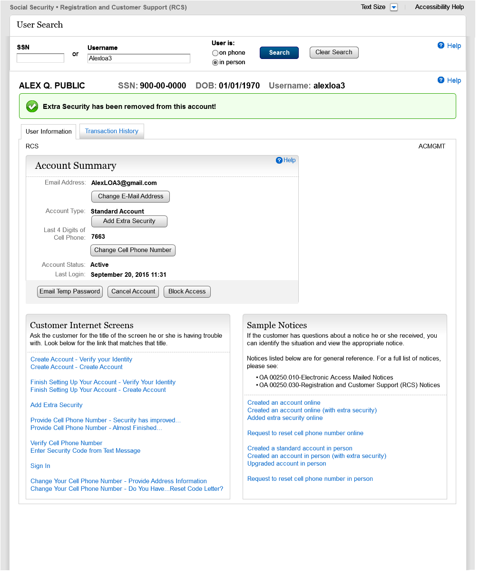The image size is (480, 575).
Task: Click 'OA 00250.030-Registration and Customer Support (RCS) Notices' text
Action: 350,385
